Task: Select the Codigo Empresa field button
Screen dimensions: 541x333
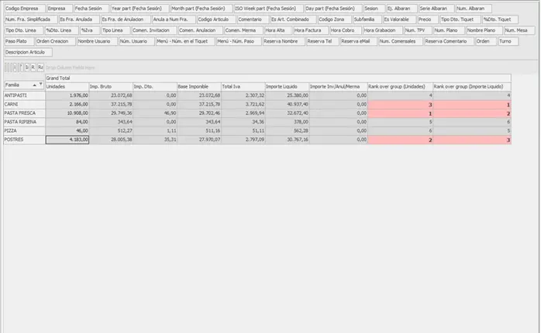Action: (x=22, y=8)
